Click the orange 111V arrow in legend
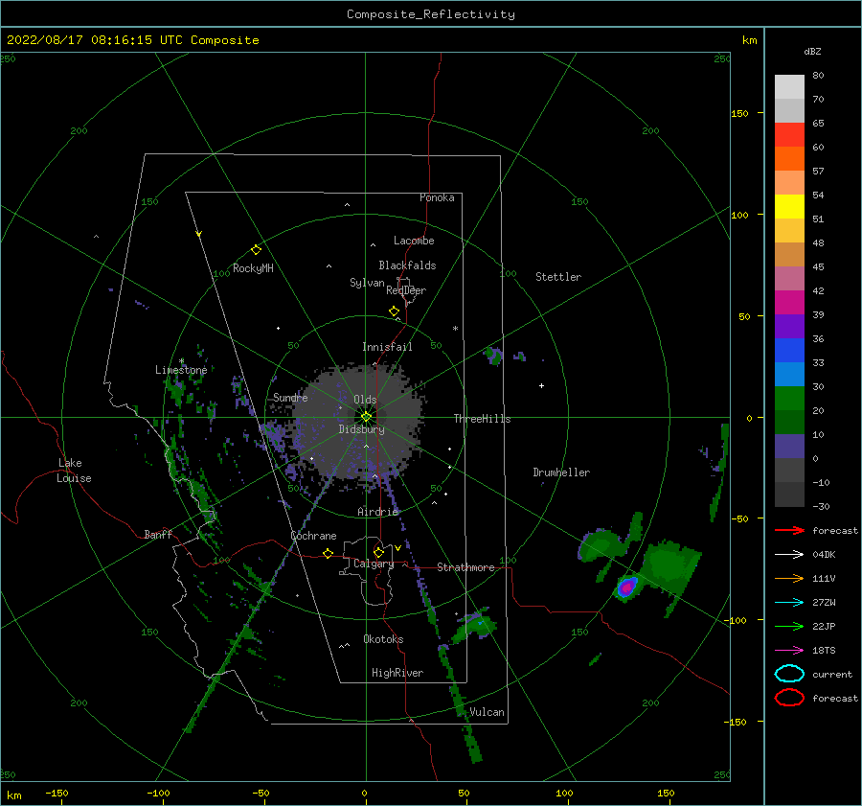The width and height of the screenshot is (862, 806). pos(789,578)
